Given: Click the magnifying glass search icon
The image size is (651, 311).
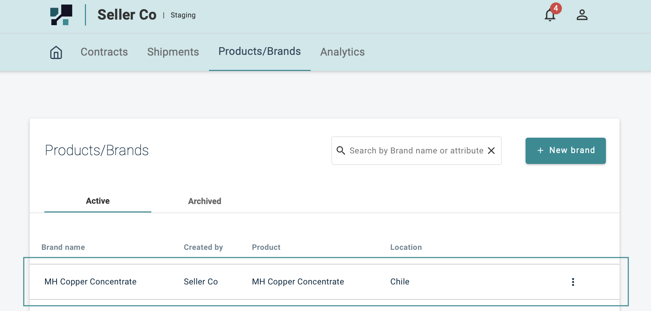Looking at the screenshot, I should [x=341, y=151].
